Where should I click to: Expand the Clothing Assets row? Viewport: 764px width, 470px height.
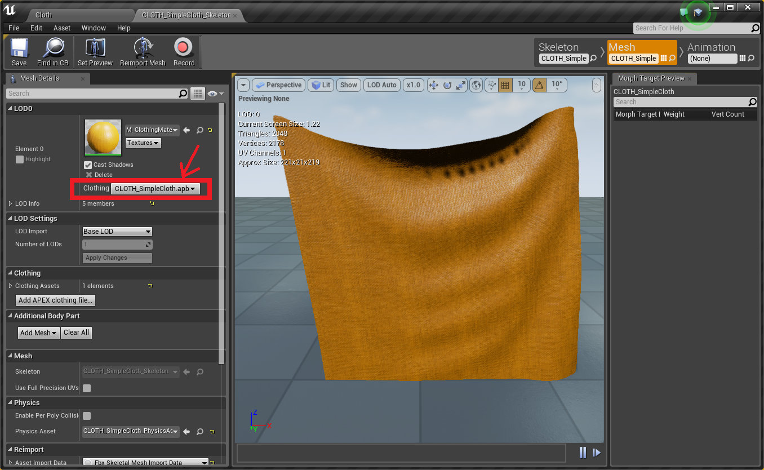pyautogui.click(x=10, y=286)
